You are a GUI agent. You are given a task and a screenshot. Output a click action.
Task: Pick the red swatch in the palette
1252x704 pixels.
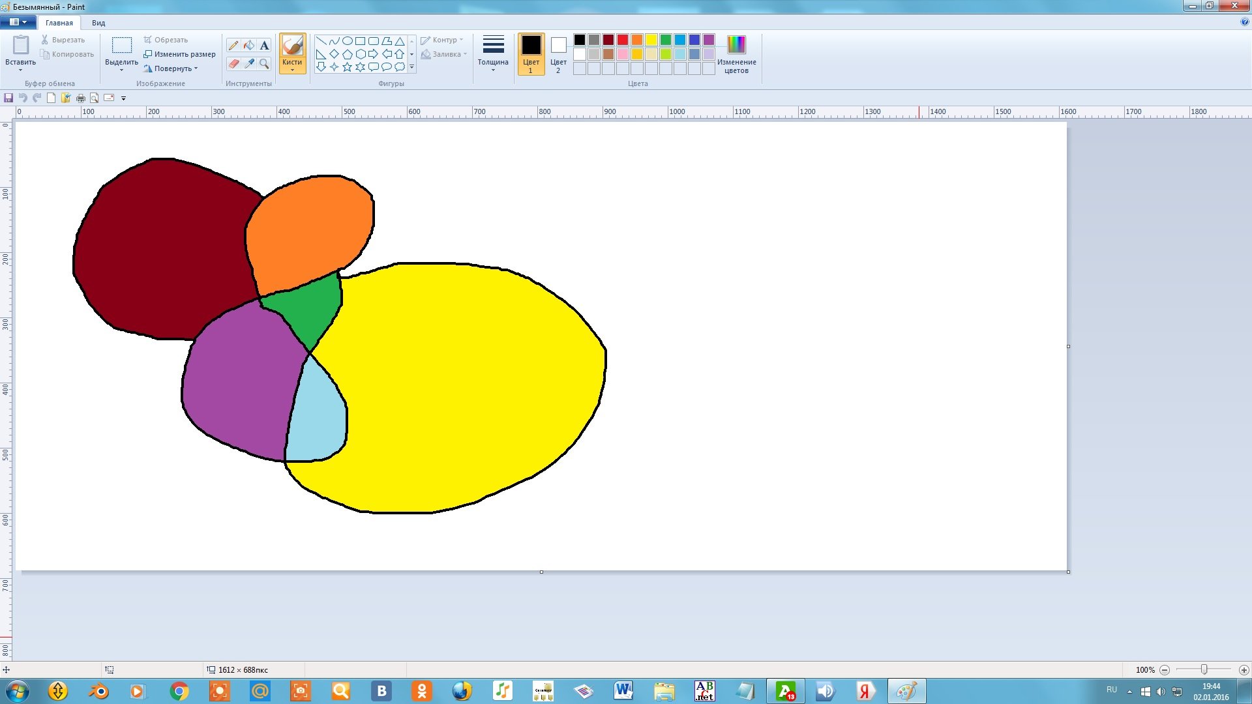click(623, 40)
